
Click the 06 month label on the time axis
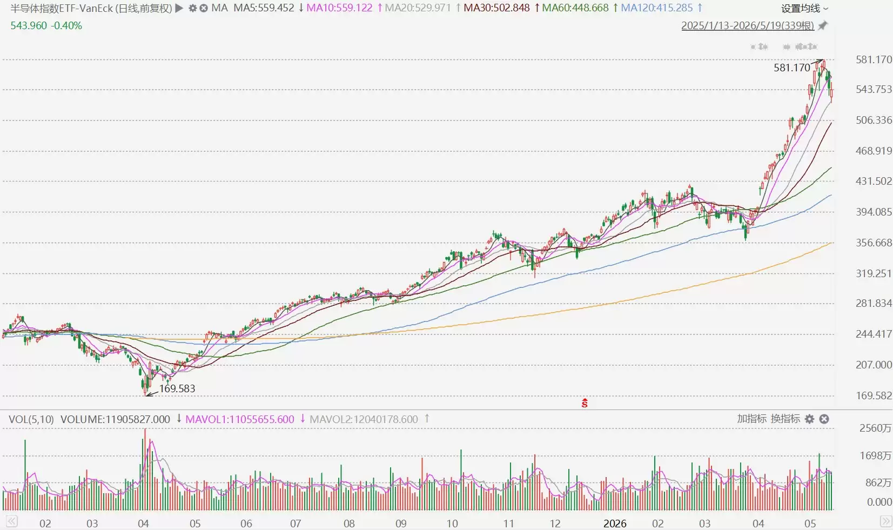tap(246, 524)
